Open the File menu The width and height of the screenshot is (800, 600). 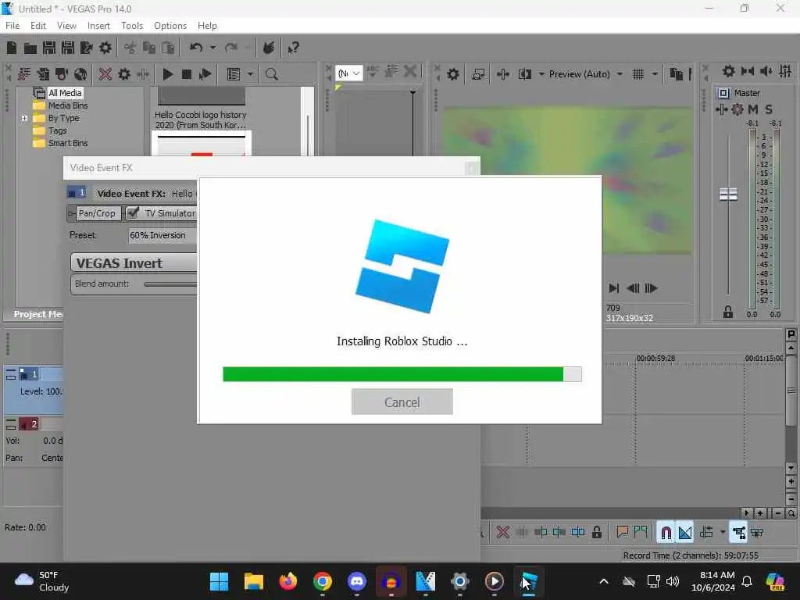pyautogui.click(x=12, y=26)
